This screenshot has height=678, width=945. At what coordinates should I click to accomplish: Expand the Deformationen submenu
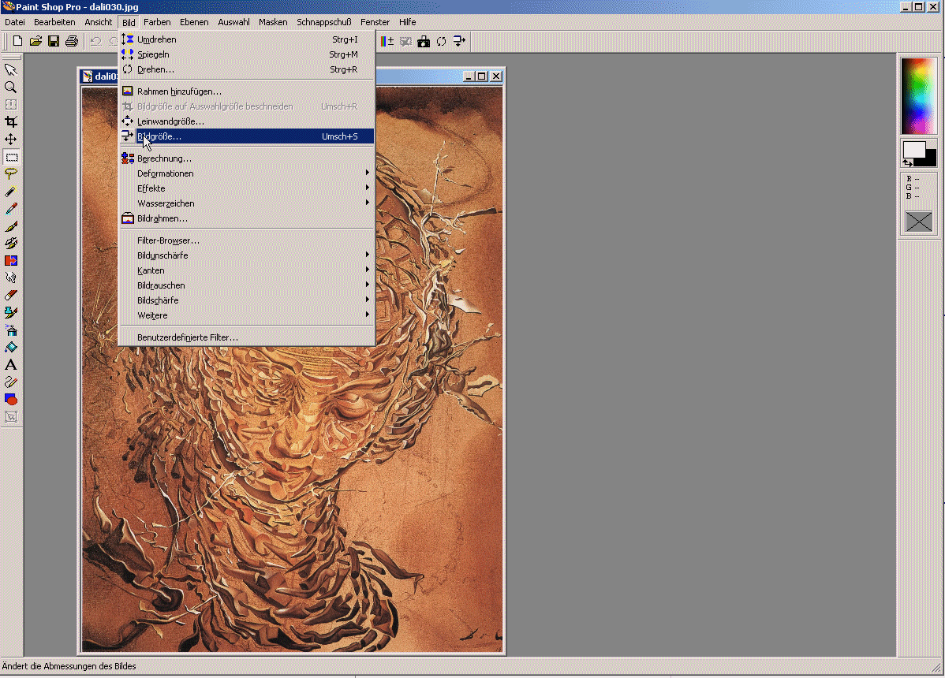point(247,173)
